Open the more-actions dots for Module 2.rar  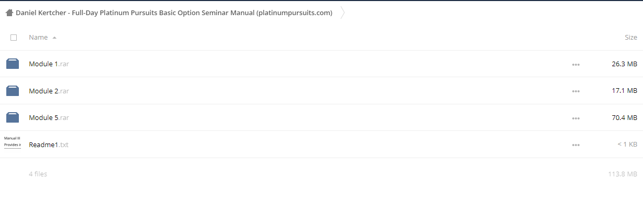click(576, 91)
